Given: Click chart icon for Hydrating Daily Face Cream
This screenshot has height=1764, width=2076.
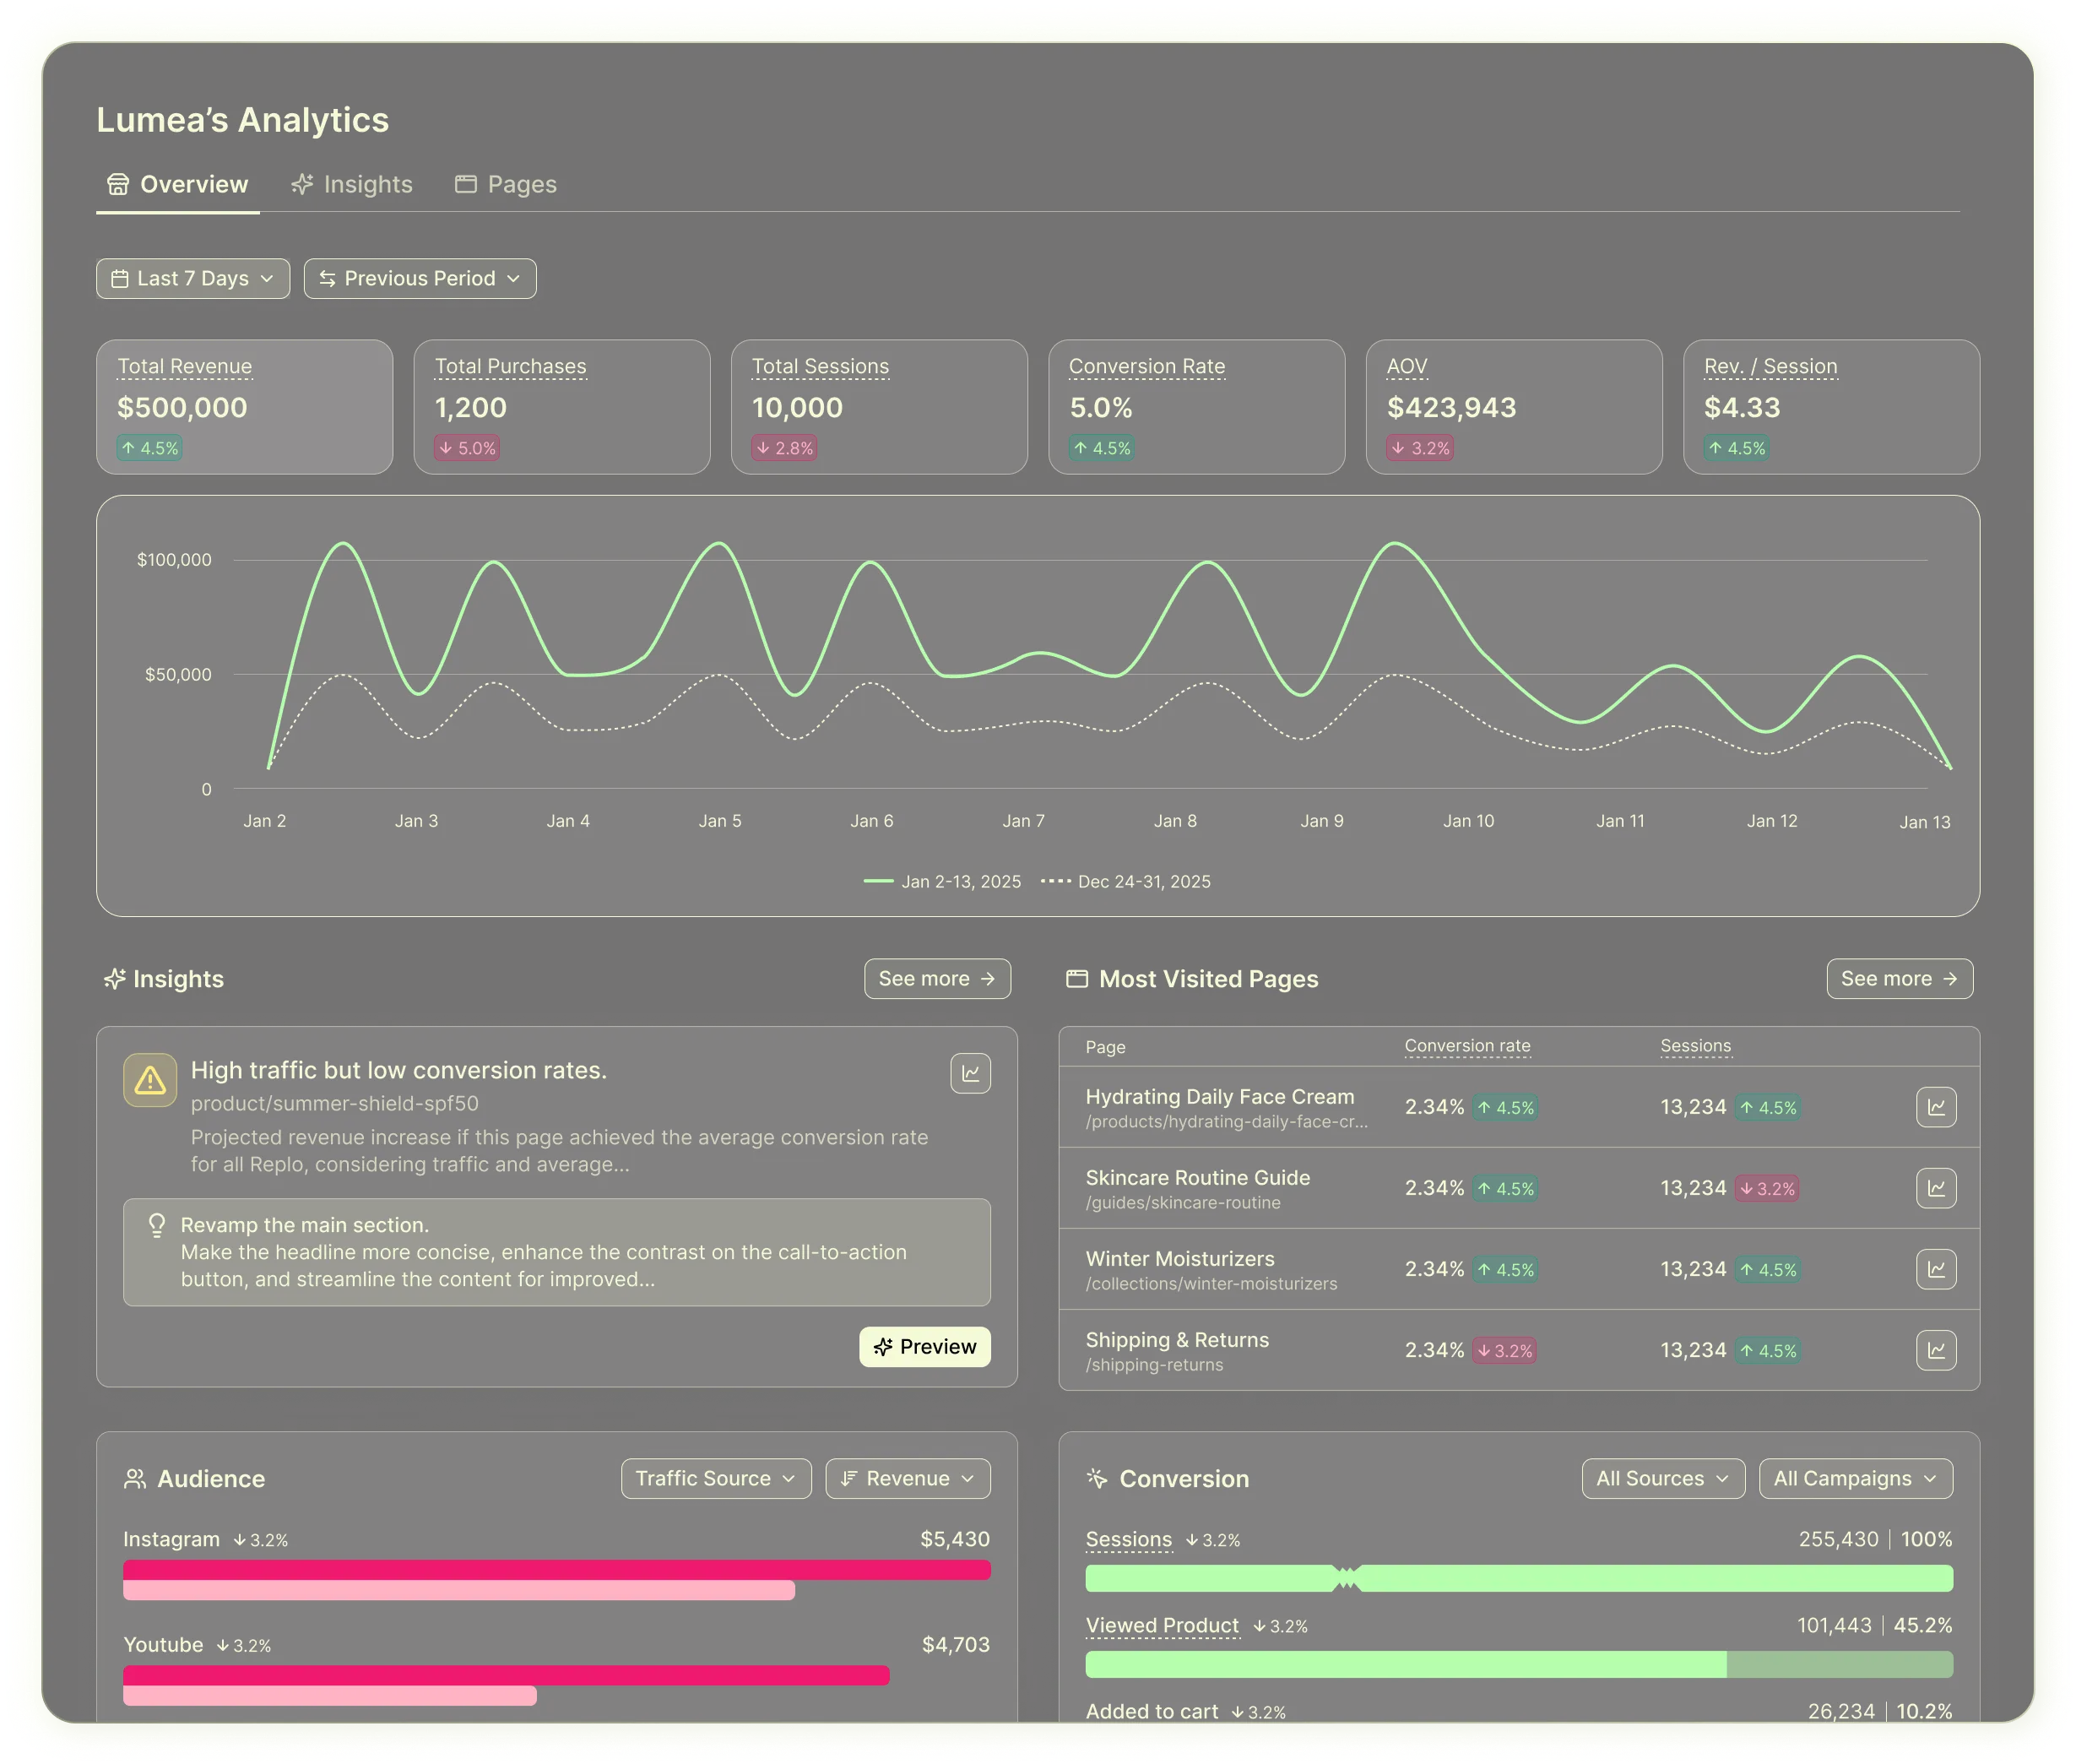Looking at the screenshot, I should (x=1935, y=1107).
